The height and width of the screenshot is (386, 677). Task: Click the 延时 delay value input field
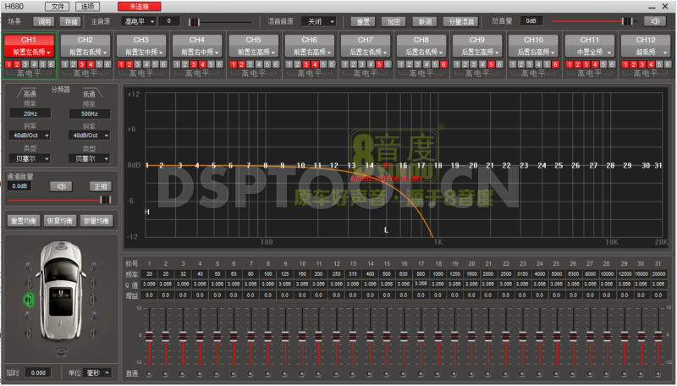pyautogui.click(x=37, y=372)
